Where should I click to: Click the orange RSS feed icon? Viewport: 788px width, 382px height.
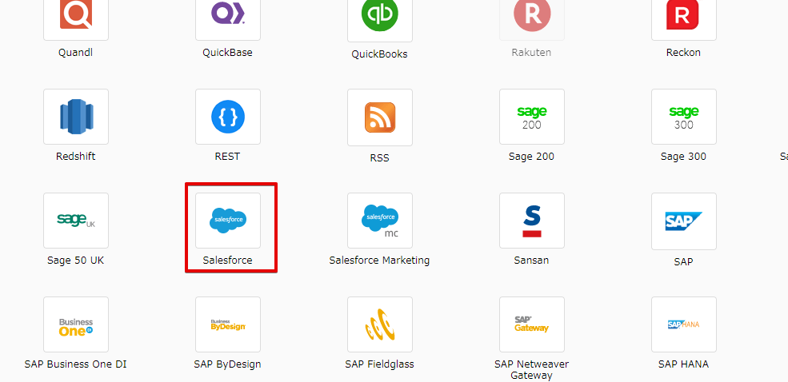(380, 117)
